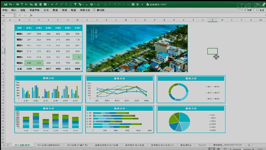Switch to 数据透视表 sheet tab
The width and height of the screenshot is (266, 150).
pos(186,145)
